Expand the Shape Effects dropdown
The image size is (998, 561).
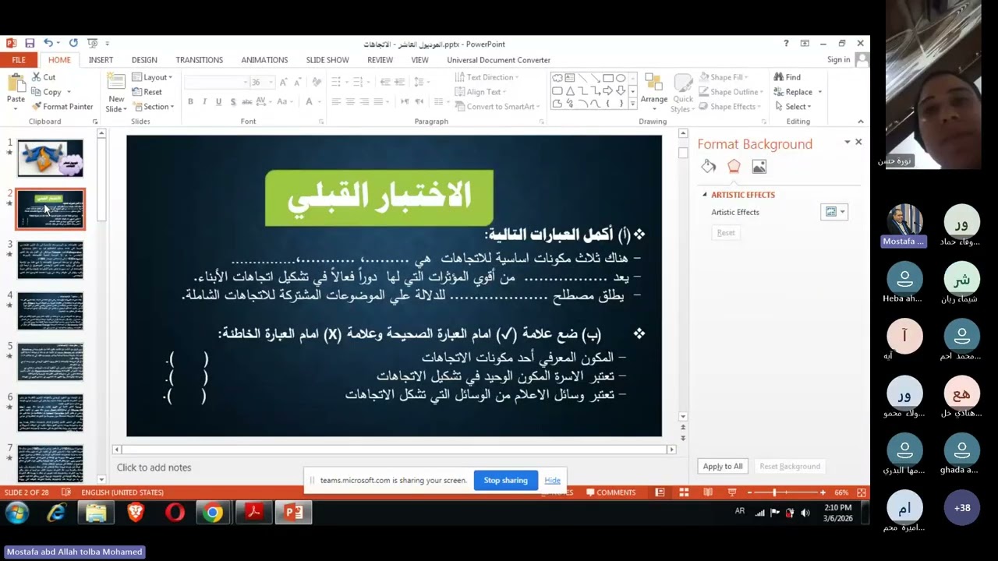point(730,107)
